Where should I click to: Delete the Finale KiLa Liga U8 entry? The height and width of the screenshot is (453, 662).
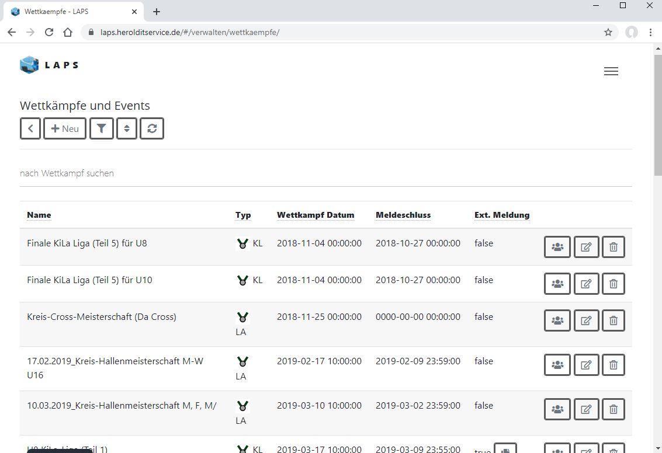pyautogui.click(x=614, y=247)
